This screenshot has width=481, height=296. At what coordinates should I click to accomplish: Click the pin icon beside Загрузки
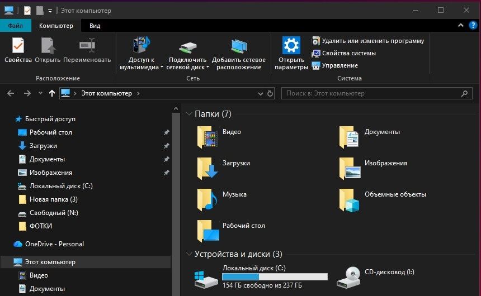click(x=166, y=146)
